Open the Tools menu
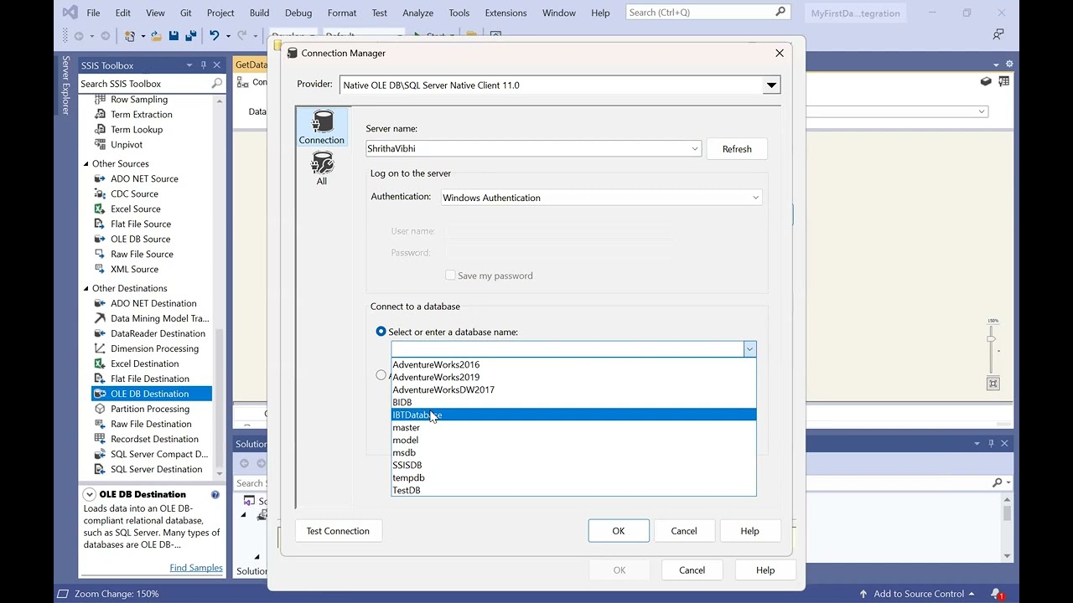 pos(459,13)
